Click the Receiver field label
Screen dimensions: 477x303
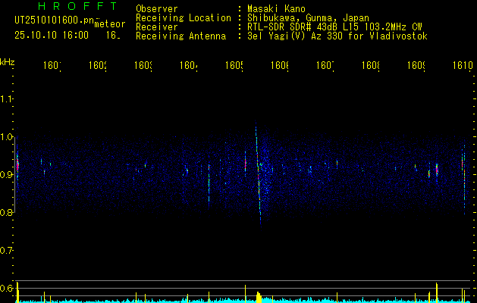tap(157, 27)
